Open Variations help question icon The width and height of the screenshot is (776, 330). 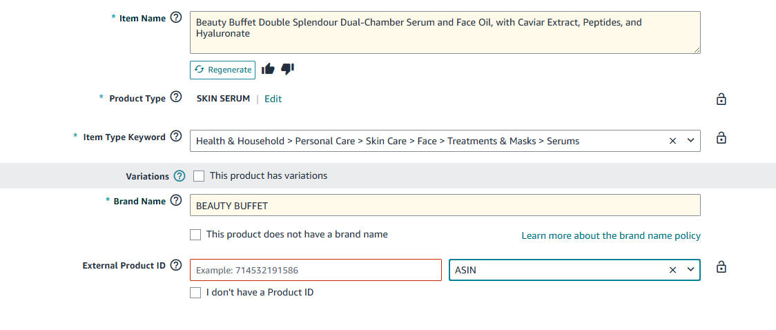click(x=180, y=175)
